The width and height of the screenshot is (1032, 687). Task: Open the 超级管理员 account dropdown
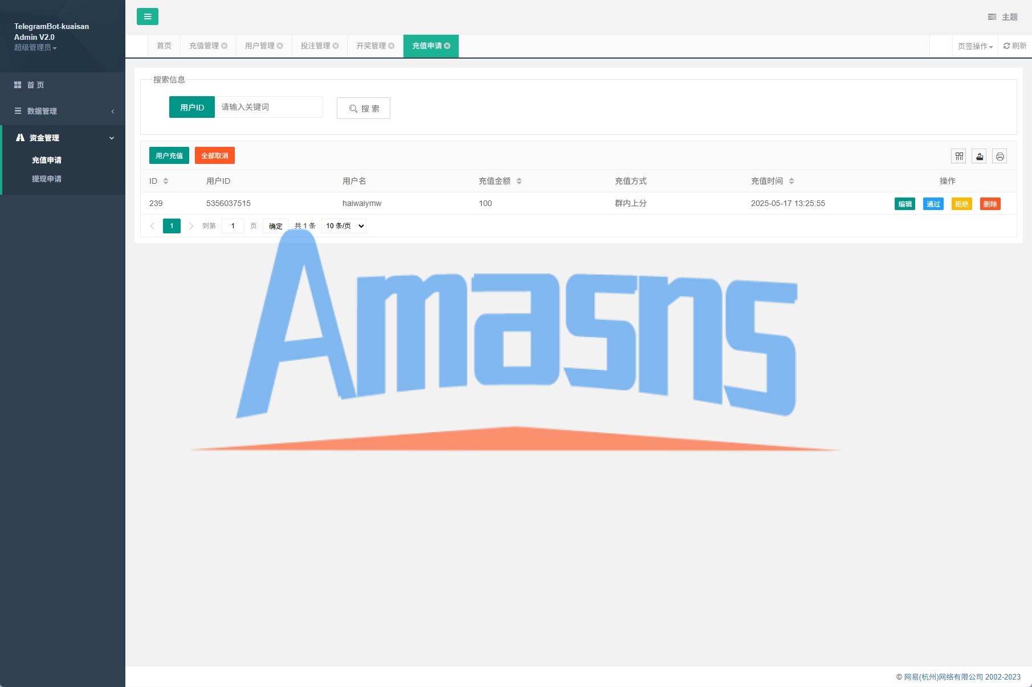(x=35, y=48)
